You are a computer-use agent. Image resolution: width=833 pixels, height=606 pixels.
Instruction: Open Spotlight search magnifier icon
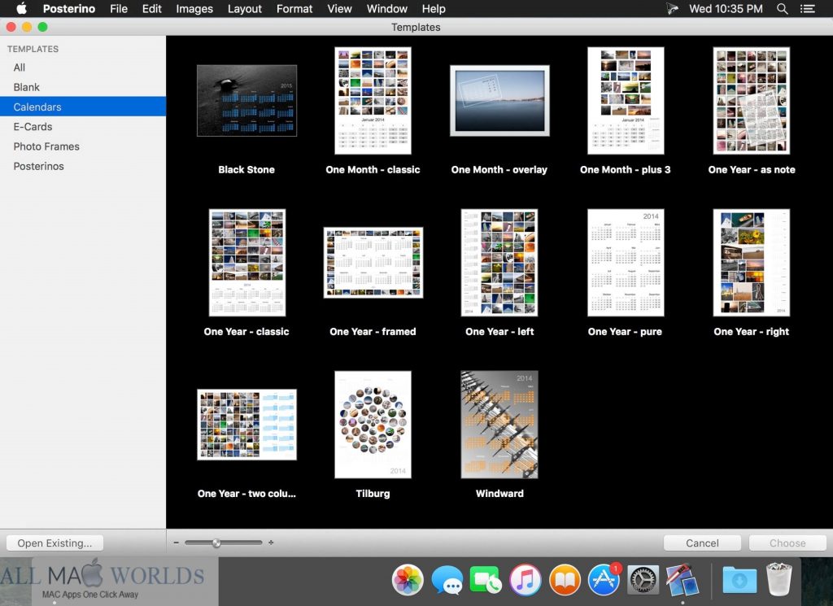[782, 8]
